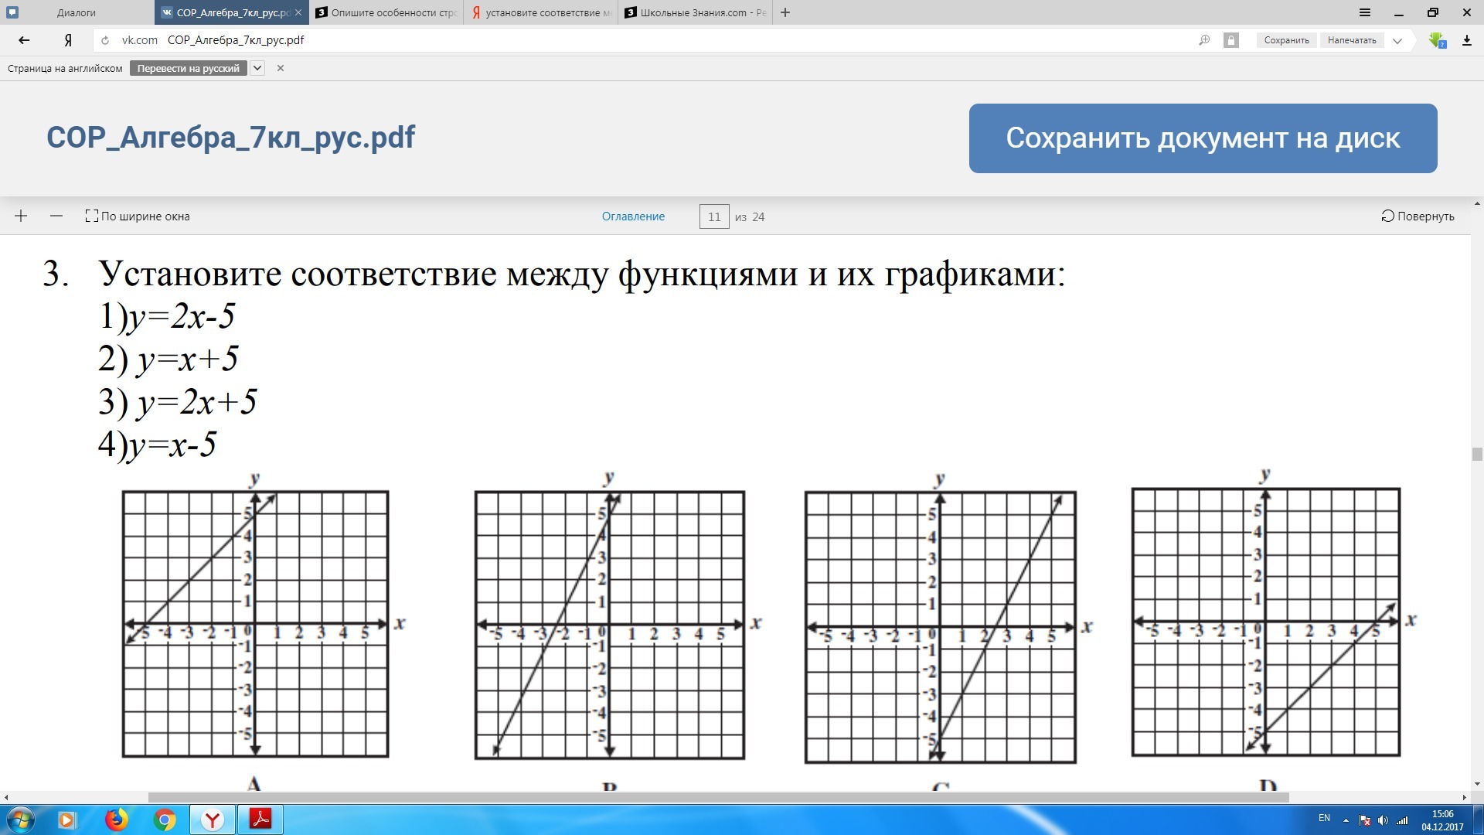The height and width of the screenshot is (835, 1484).
Task: Click the page number field showing 11
Action: (713, 216)
